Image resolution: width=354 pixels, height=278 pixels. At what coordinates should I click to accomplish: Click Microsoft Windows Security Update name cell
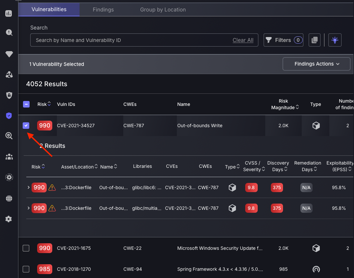pos(220,248)
